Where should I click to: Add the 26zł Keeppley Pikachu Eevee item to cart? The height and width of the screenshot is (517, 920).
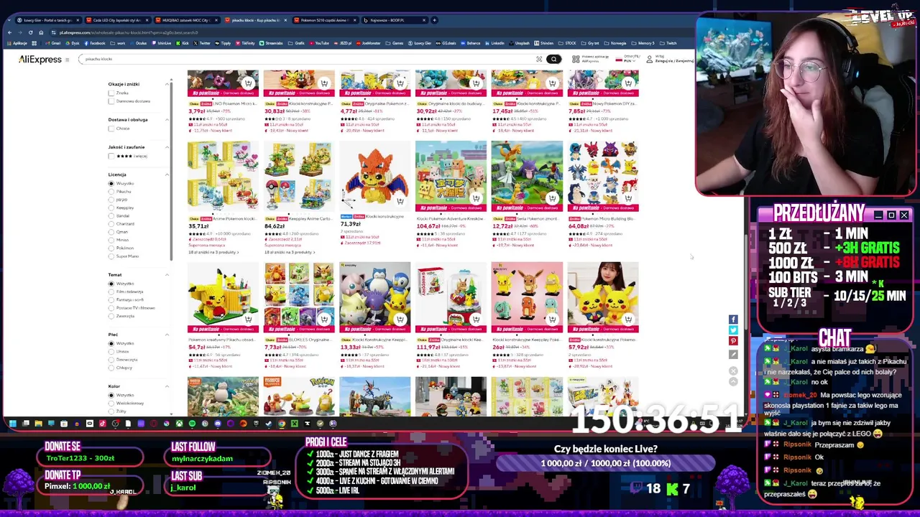(552, 318)
